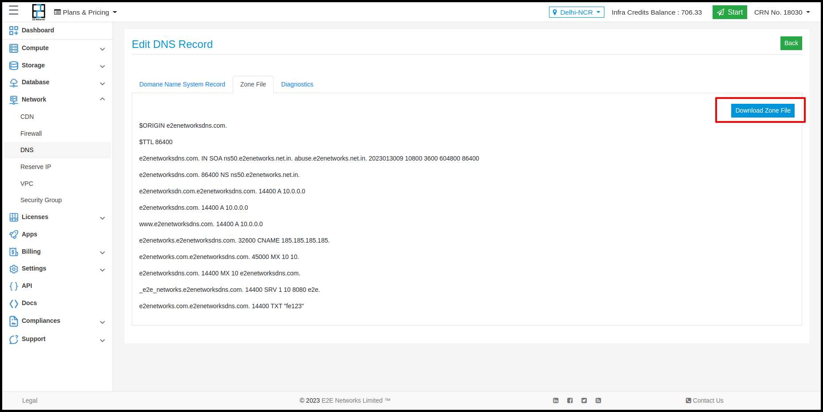This screenshot has width=823, height=412.
Task: Click the SOA record line
Action: point(309,158)
